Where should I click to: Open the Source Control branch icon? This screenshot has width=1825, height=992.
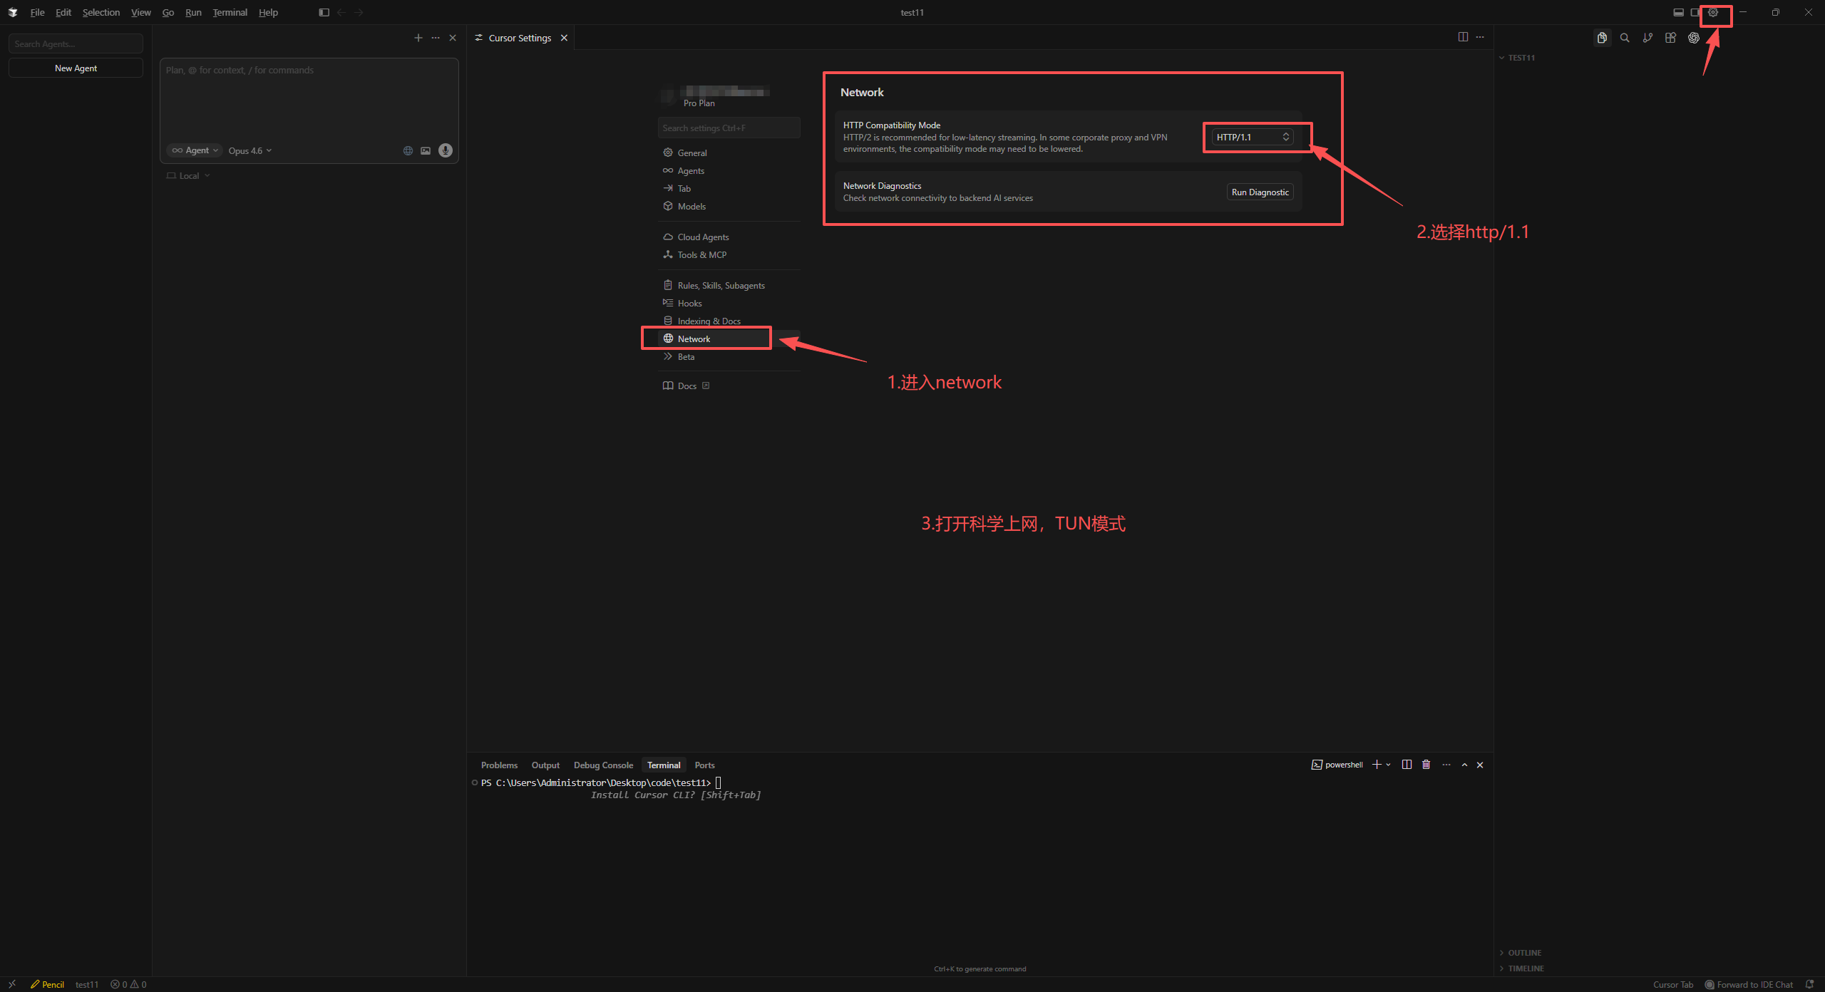1647,38
